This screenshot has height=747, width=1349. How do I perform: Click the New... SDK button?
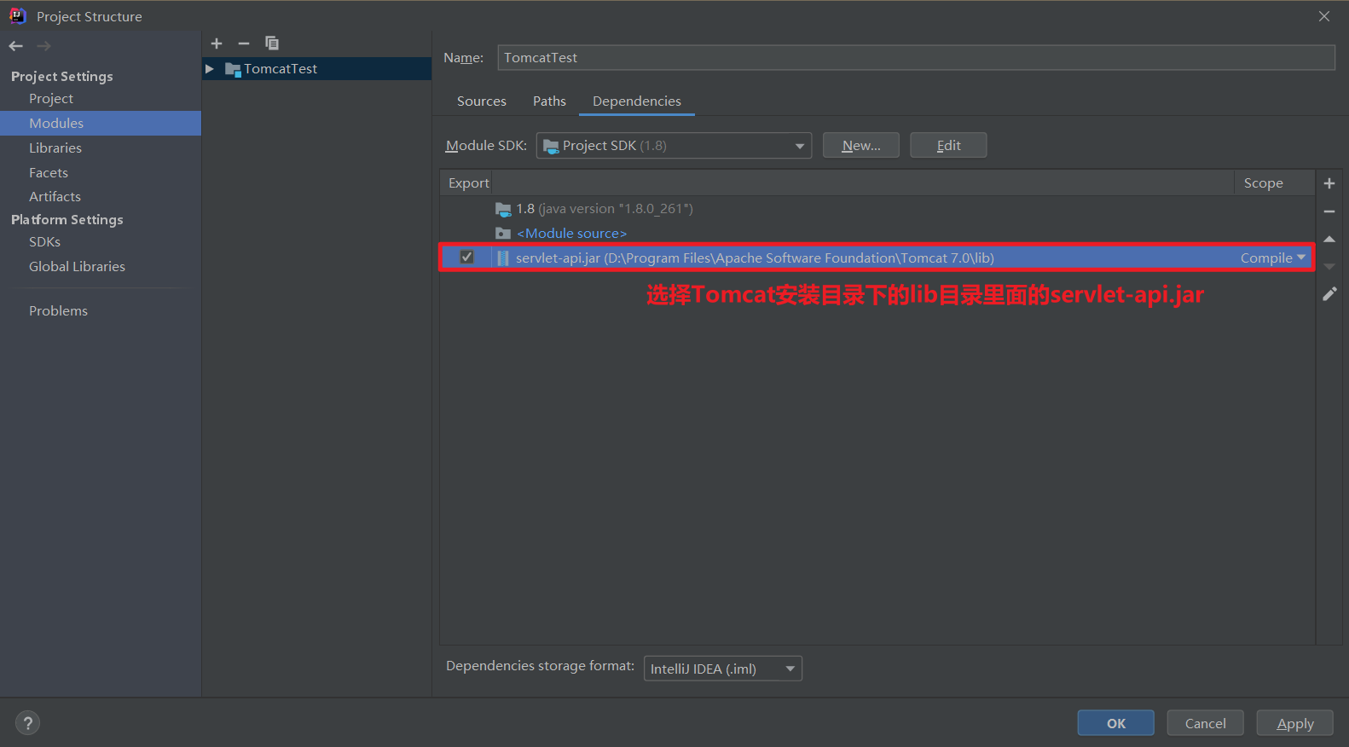[x=861, y=146]
